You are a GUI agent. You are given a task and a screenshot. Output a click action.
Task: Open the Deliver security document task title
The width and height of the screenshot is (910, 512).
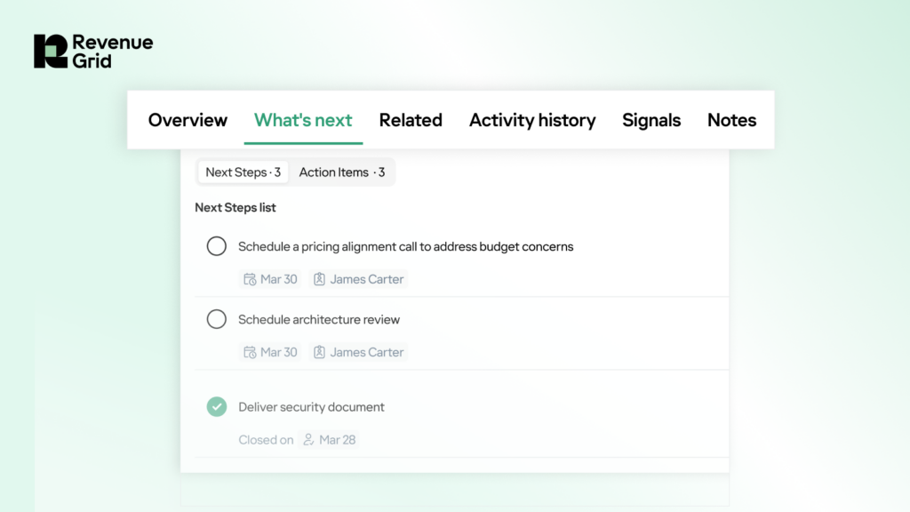(311, 407)
